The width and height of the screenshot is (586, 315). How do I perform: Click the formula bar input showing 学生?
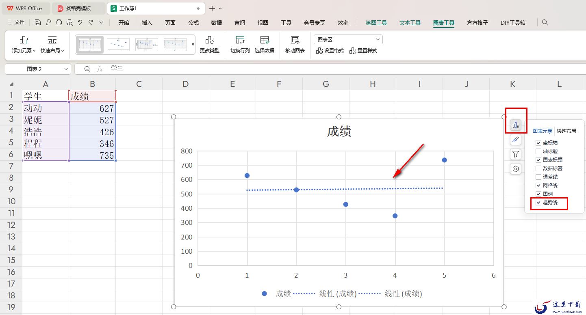(x=347, y=69)
